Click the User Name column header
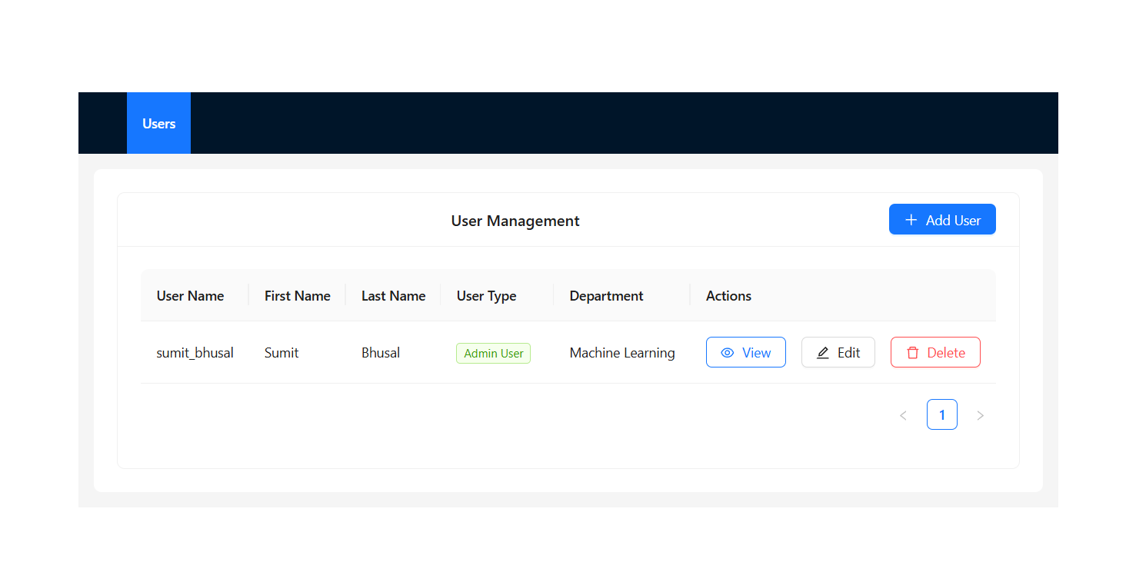The width and height of the screenshot is (1136, 582). [190, 296]
